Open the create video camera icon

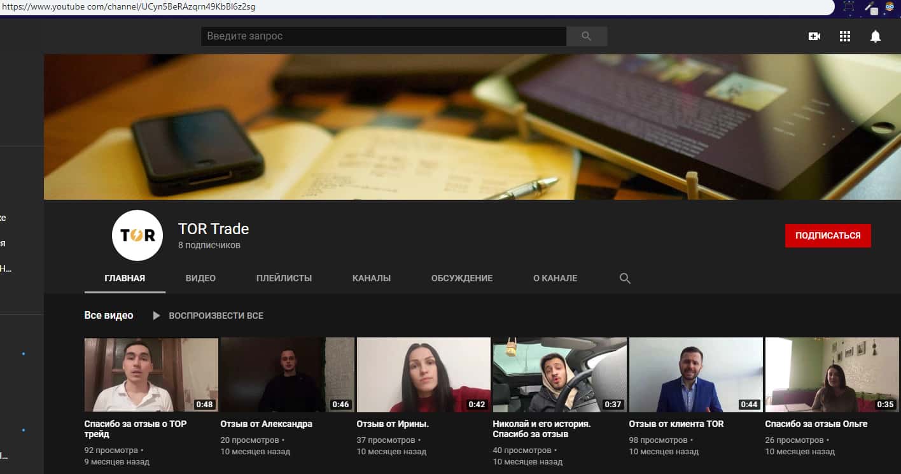[x=814, y=36]
